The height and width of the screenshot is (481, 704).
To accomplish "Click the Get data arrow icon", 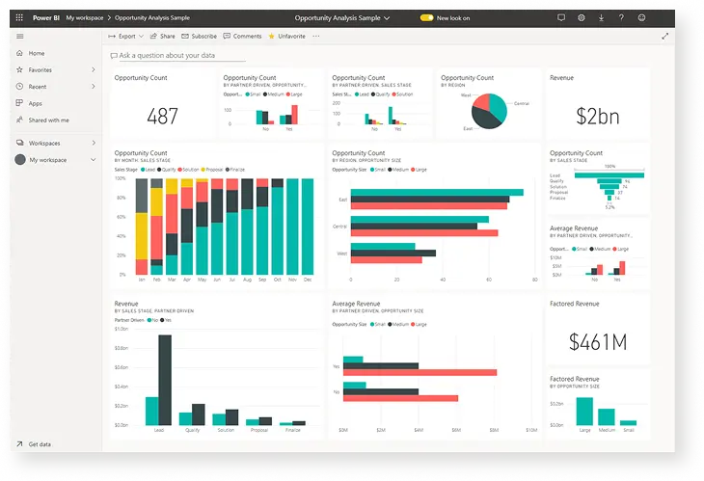I will coord(19,444).
